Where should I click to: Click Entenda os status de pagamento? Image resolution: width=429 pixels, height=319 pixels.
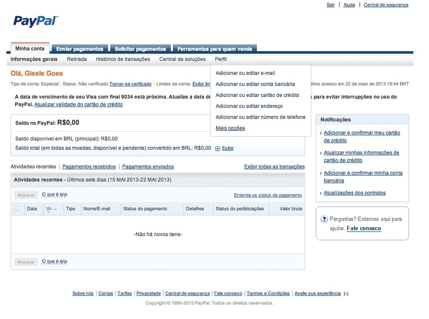tap(267, 195)
